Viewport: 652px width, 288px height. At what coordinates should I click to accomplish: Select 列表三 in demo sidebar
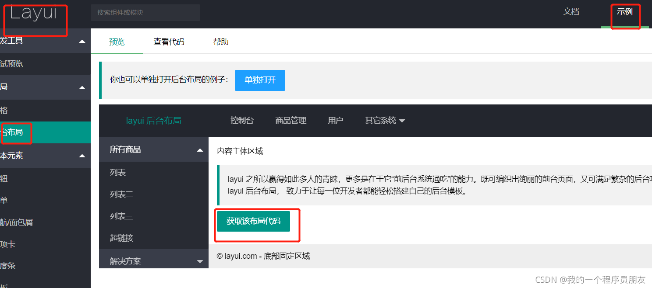tap(154, 216)
